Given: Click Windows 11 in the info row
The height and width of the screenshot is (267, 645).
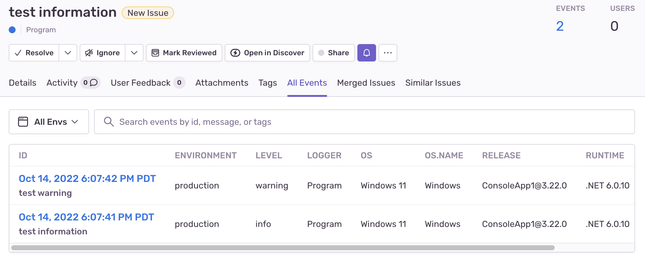Looking at the screenshot, I should tap(383, 224).
